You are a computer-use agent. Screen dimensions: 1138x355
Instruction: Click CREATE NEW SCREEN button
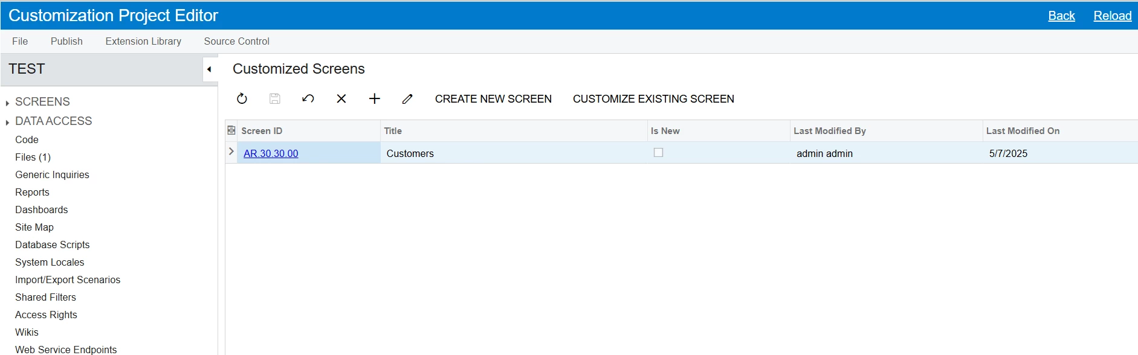493,98
